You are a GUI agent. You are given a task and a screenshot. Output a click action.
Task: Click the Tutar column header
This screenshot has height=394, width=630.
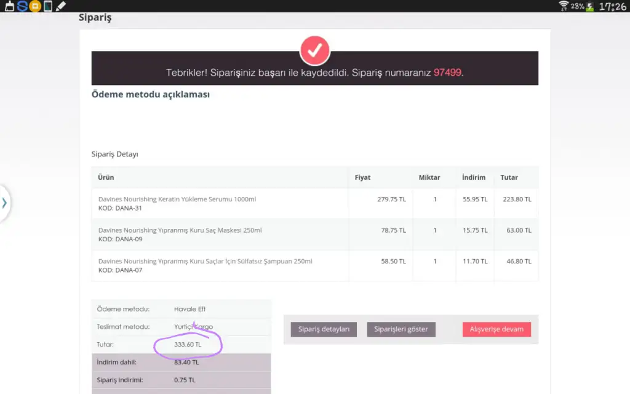(x=509, y=177)
